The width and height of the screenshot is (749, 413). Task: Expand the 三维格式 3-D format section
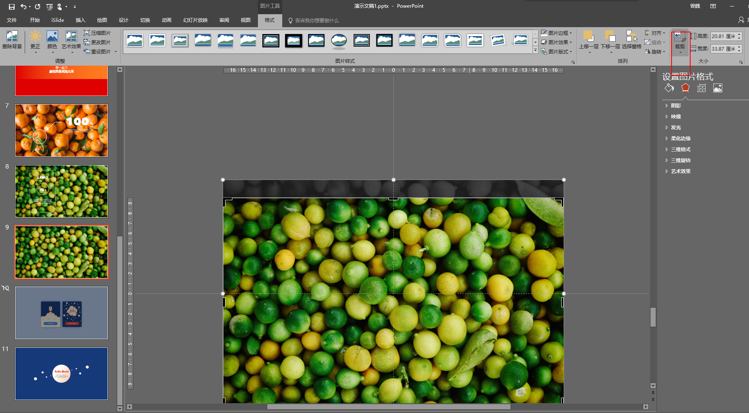678,149
